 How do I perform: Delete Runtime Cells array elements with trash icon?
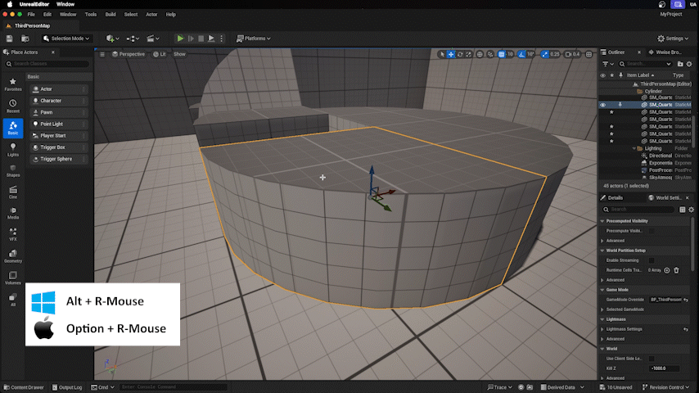[676, 269]
